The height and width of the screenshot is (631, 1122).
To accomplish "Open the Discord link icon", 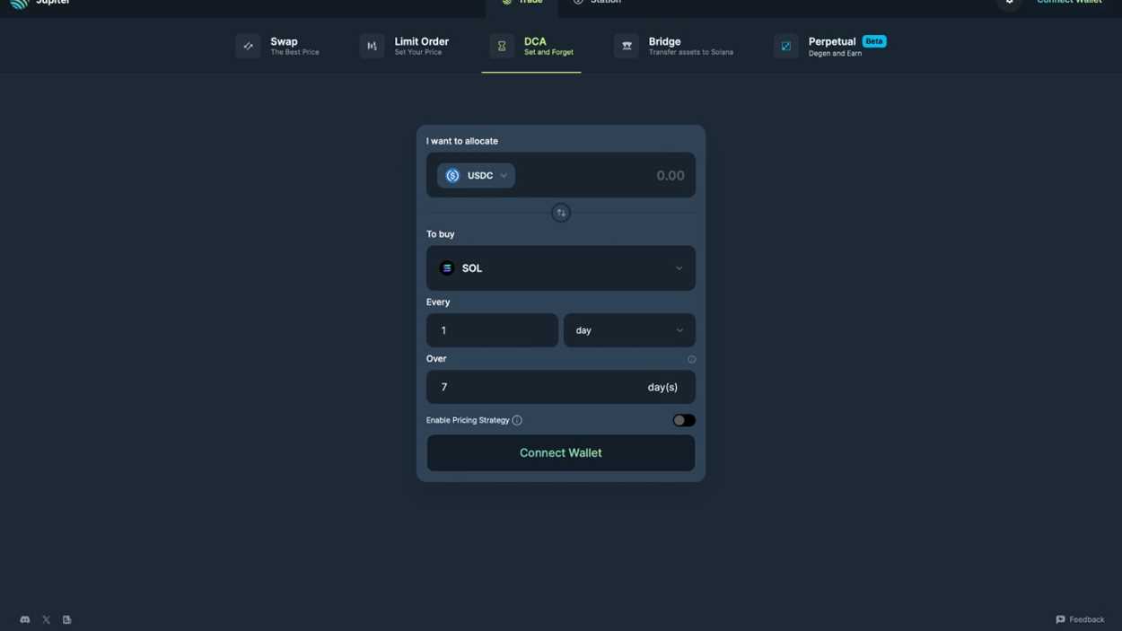I will click(x=25, y=619).
